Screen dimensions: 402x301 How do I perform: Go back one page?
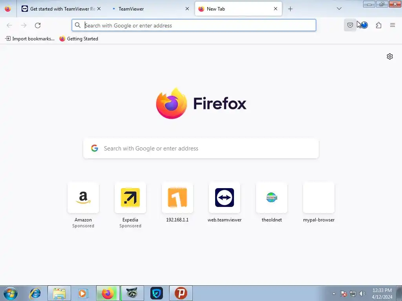(9, 25)
